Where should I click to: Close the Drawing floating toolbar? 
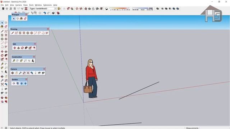[48, 29]
